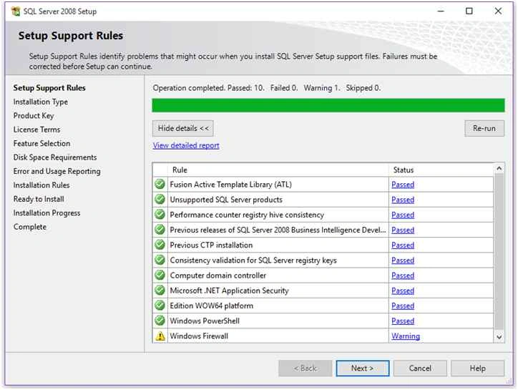Click the disabled Back button
518x390 pixels.
point(306,369)
